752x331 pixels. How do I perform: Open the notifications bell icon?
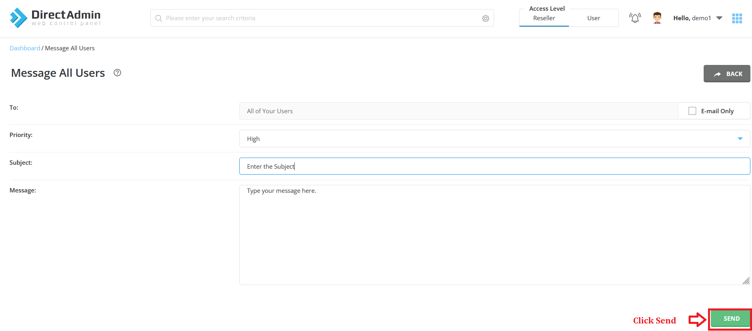635,18
